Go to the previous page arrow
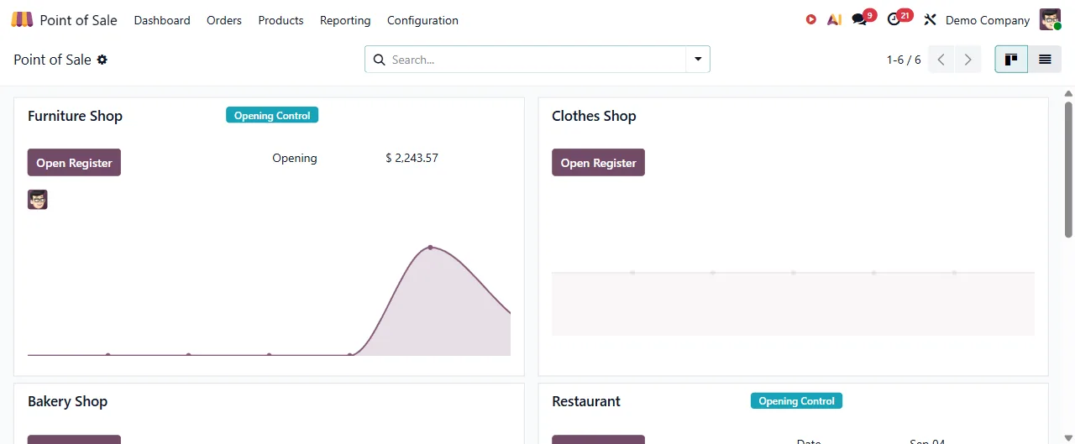The image size is (1075, 444). pyautogui.click(x=941, y=60)
